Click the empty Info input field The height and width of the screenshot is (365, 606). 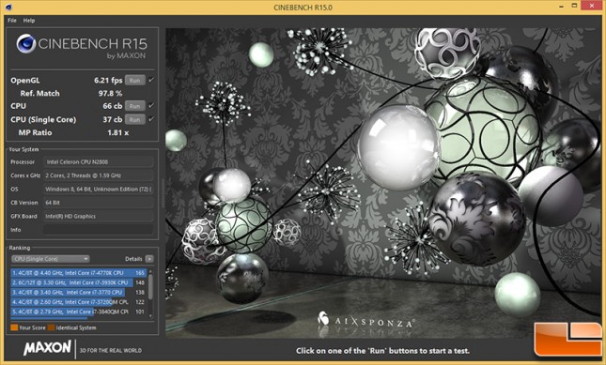point(98,230)
